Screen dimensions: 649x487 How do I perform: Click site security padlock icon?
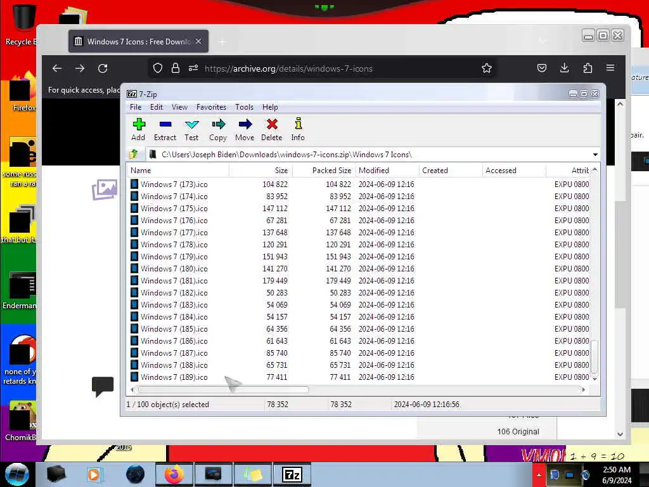176,68
